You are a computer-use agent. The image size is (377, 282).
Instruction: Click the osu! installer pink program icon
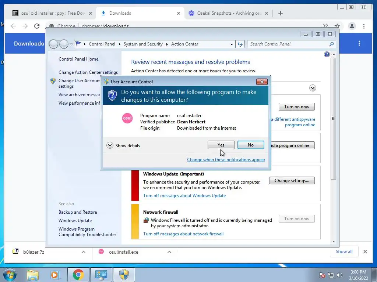click(127, 118)
